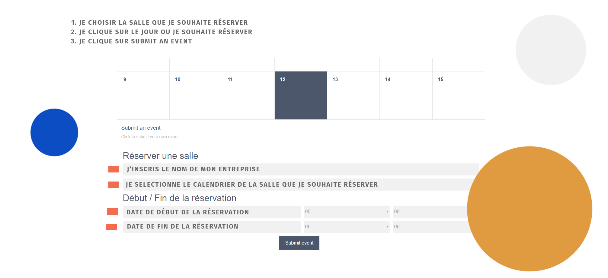The image size is (608, 278).
Task: Click the reservation end date field
Action: tap(211, 227)
